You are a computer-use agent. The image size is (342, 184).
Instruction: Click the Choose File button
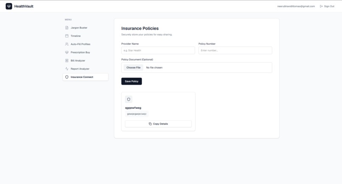coord(134,68)
